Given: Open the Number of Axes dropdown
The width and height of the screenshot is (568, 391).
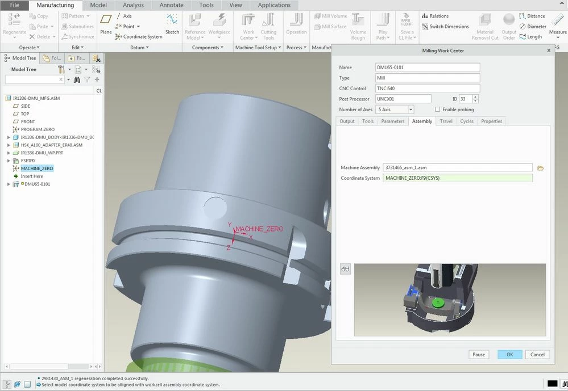Looking at the screenshot, I should point(411,109).
